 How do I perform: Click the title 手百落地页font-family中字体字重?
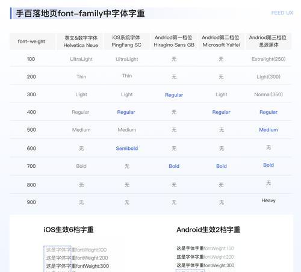click(80, 13)
